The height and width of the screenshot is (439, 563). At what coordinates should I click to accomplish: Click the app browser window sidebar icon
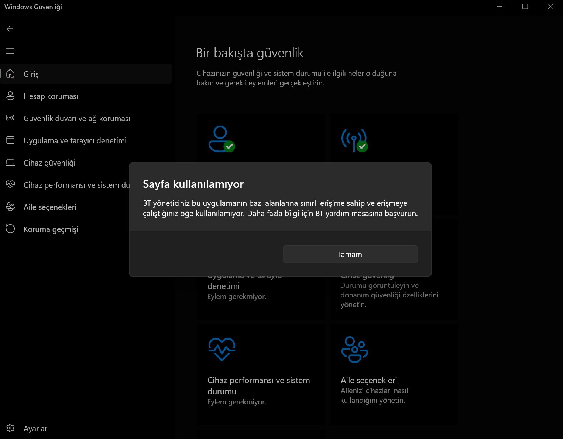tap(10, 140)
